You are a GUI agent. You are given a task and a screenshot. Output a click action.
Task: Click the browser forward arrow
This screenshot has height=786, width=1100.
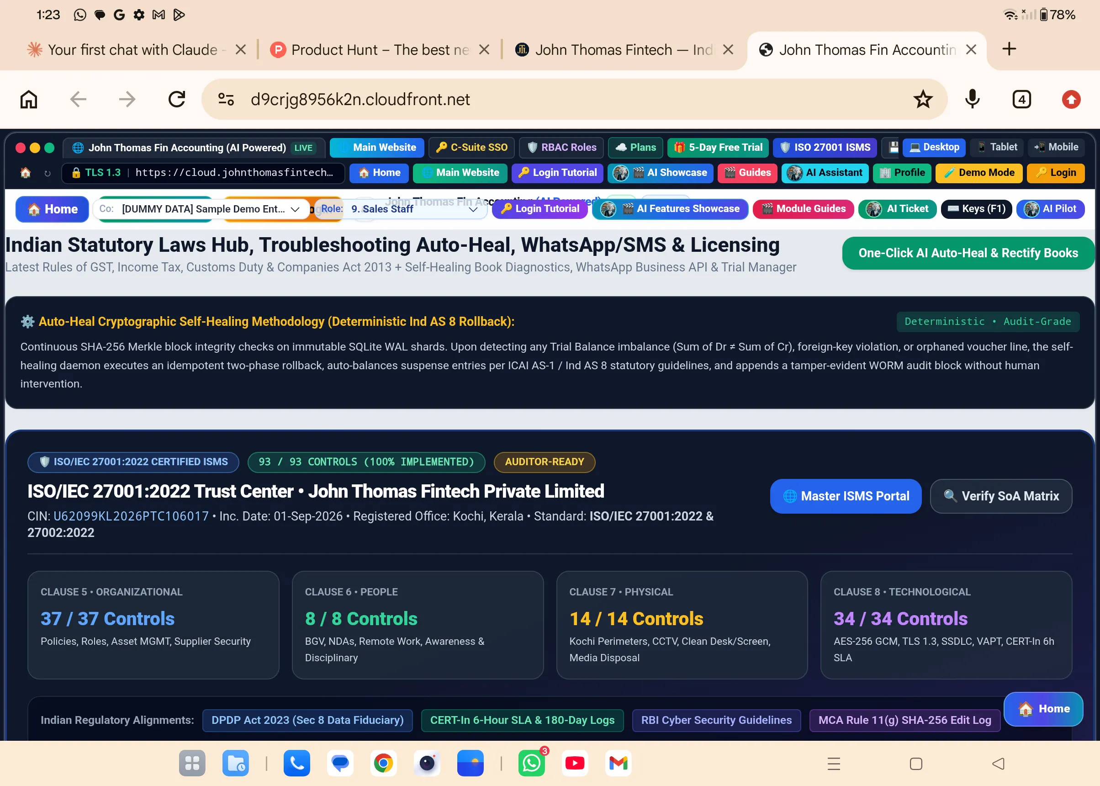(x=127, y=100)
